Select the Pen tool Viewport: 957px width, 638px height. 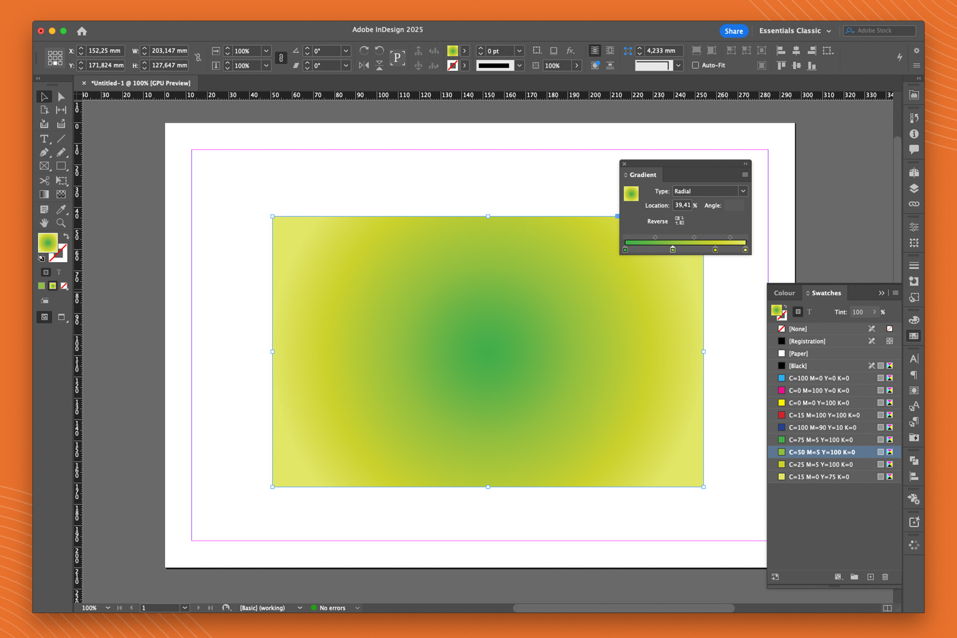(44, 152)
